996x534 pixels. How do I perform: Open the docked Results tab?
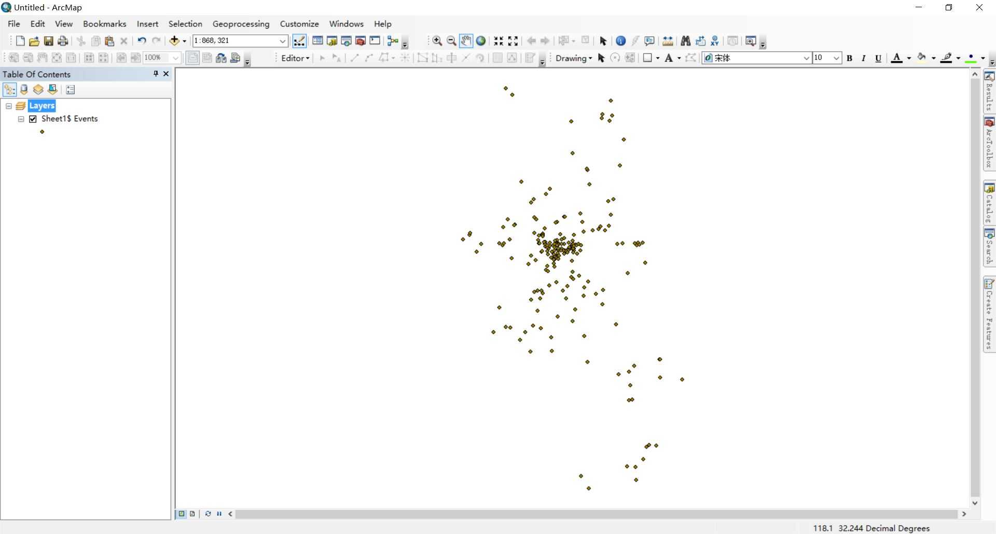989,91
